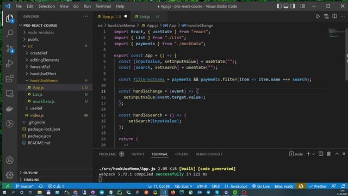Open mockData.js in the explorer
Viewport: 348px width, 196px height.
coord(43,101)
